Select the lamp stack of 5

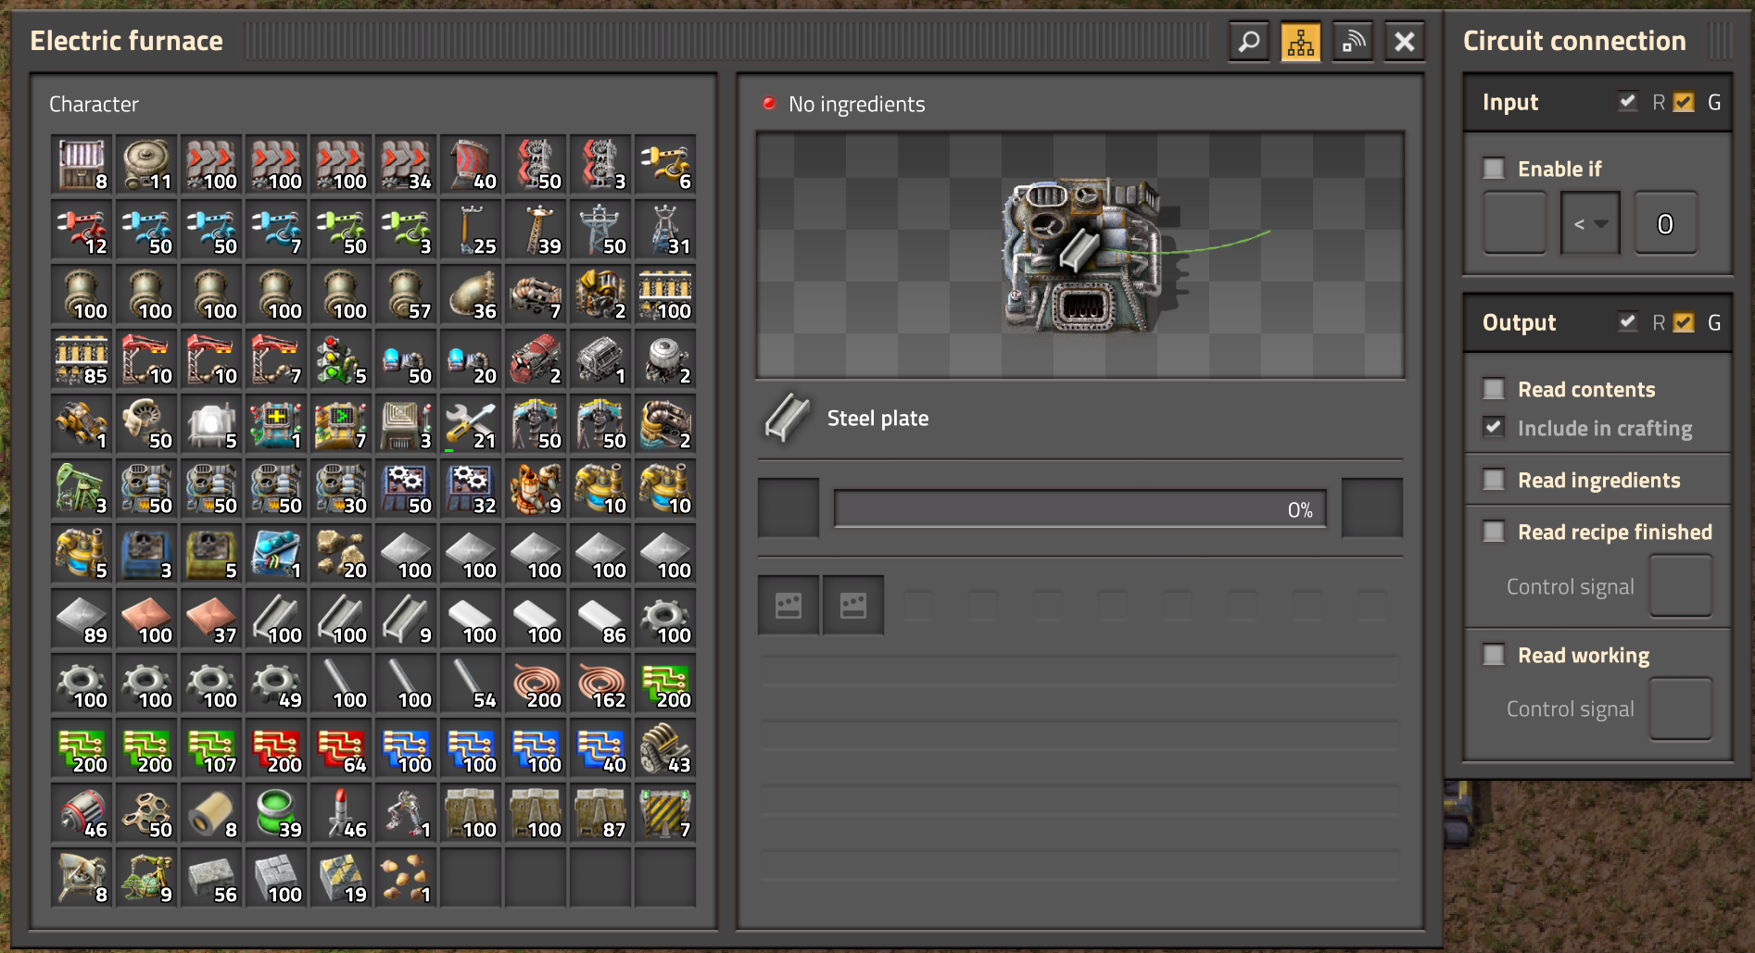(x=211, y=424)
